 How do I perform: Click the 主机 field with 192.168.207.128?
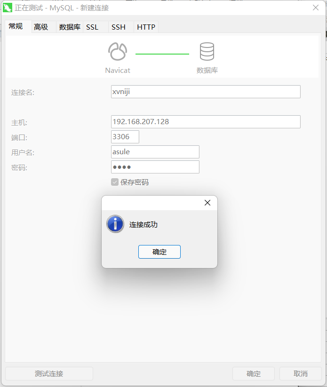click(206, 122)
